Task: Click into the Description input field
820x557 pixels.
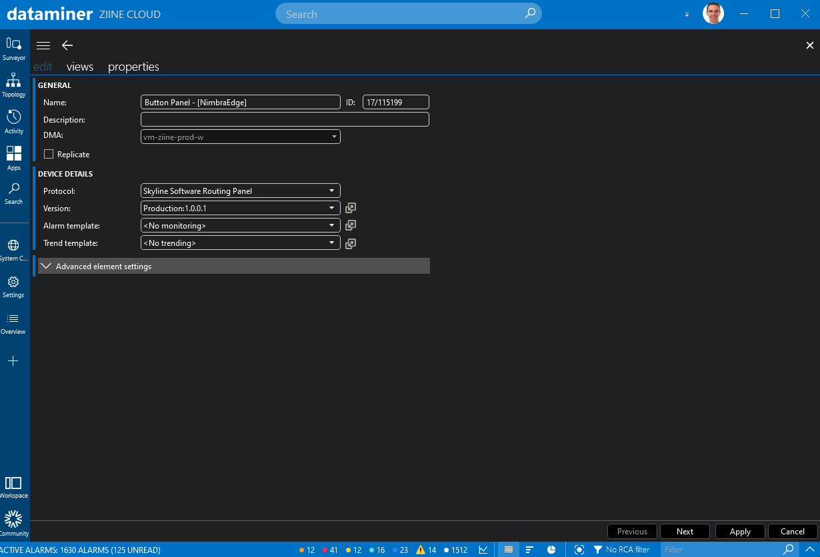Action: pyautogui.click(x=285, y=119)
